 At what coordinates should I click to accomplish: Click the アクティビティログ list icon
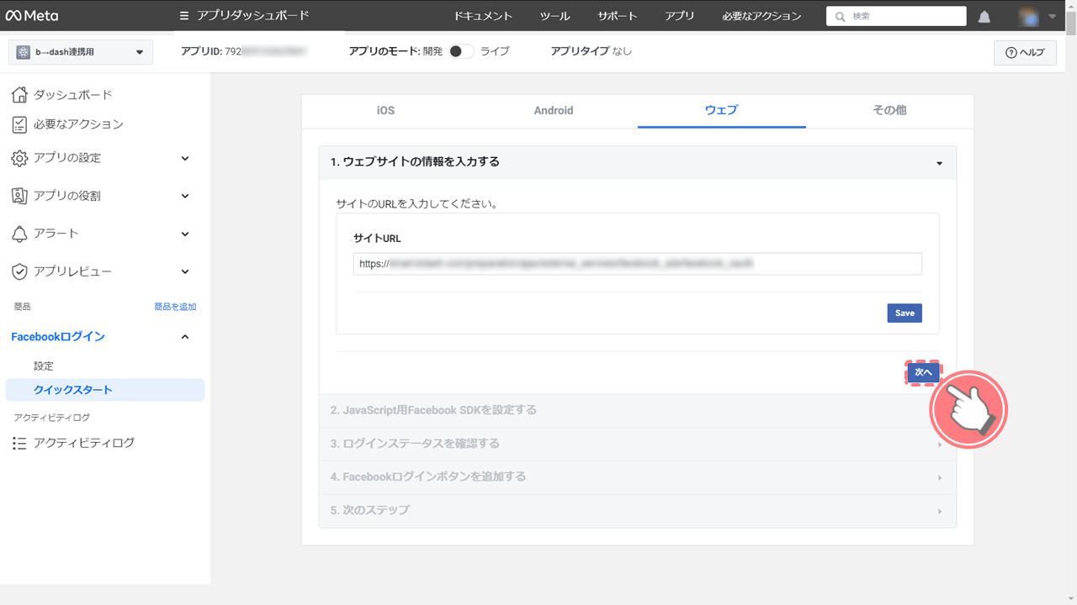19,443
